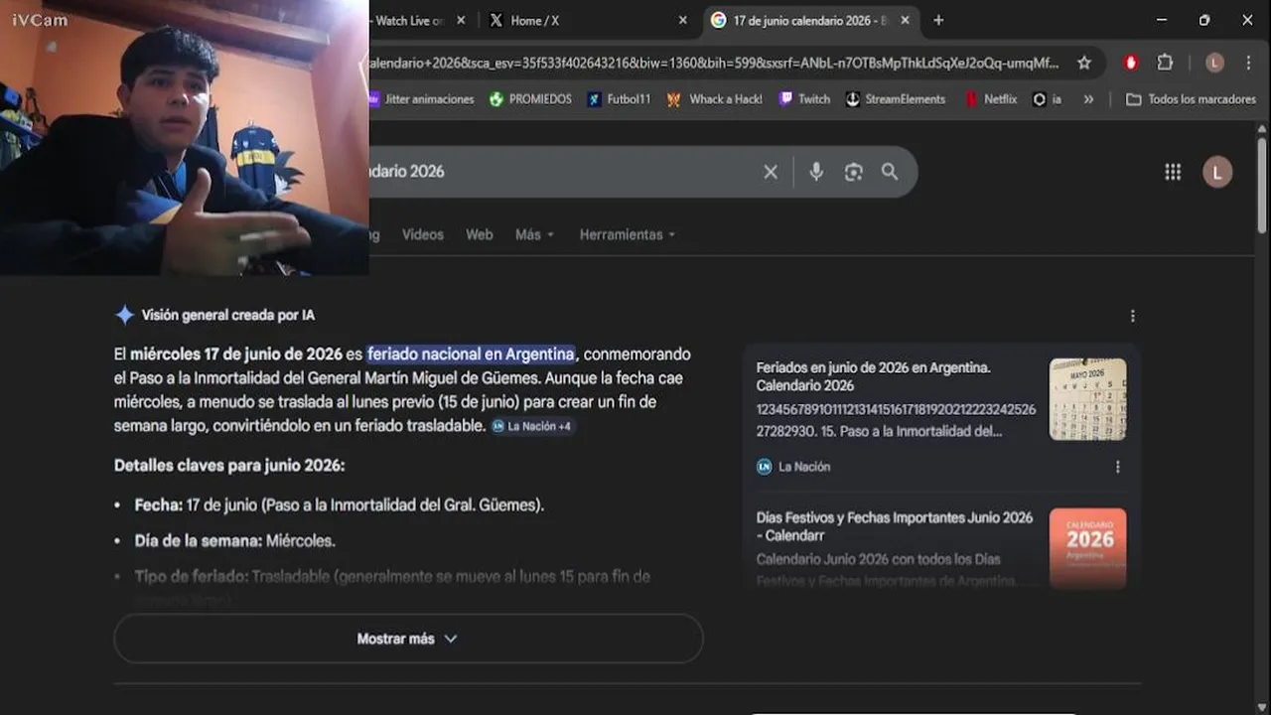Screen dimensions: 1271x715
Task: Bookmark this page with the star icon
Action: (1084, 63)
